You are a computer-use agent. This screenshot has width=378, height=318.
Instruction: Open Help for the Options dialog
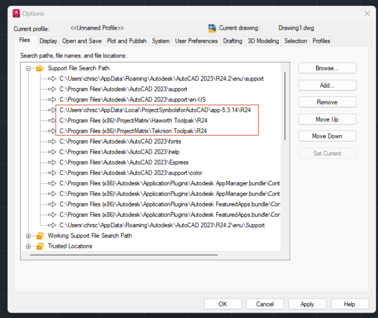pyautogui.click(x=350, y=304)
